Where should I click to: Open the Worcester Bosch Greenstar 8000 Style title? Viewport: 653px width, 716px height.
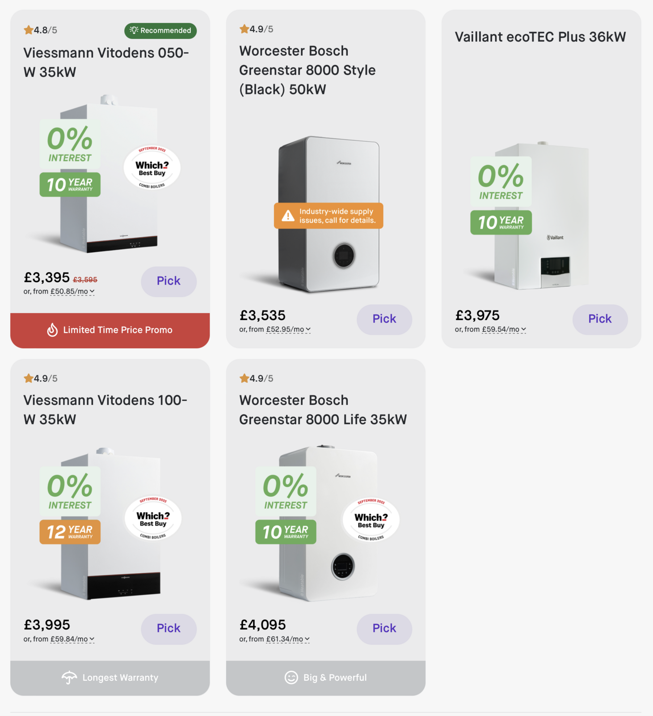[x=308, y=70]
